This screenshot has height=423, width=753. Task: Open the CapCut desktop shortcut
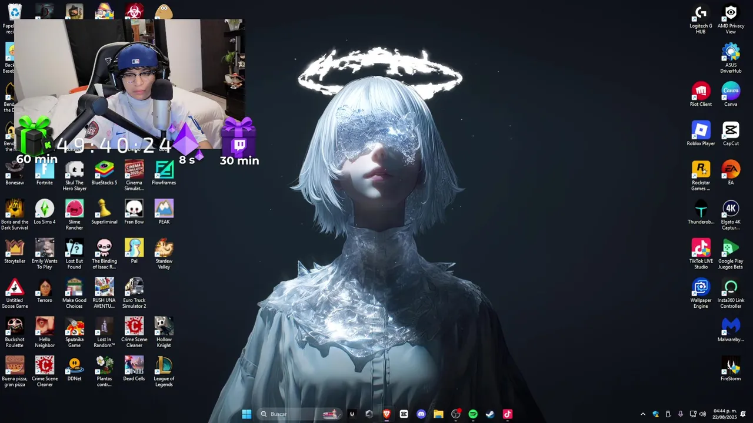[x=731, y=135]
